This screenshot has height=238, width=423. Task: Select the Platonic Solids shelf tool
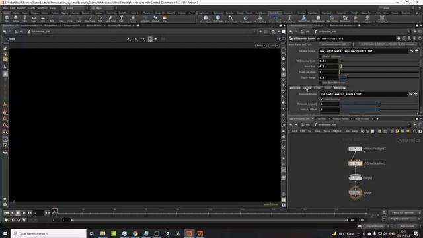133,19
